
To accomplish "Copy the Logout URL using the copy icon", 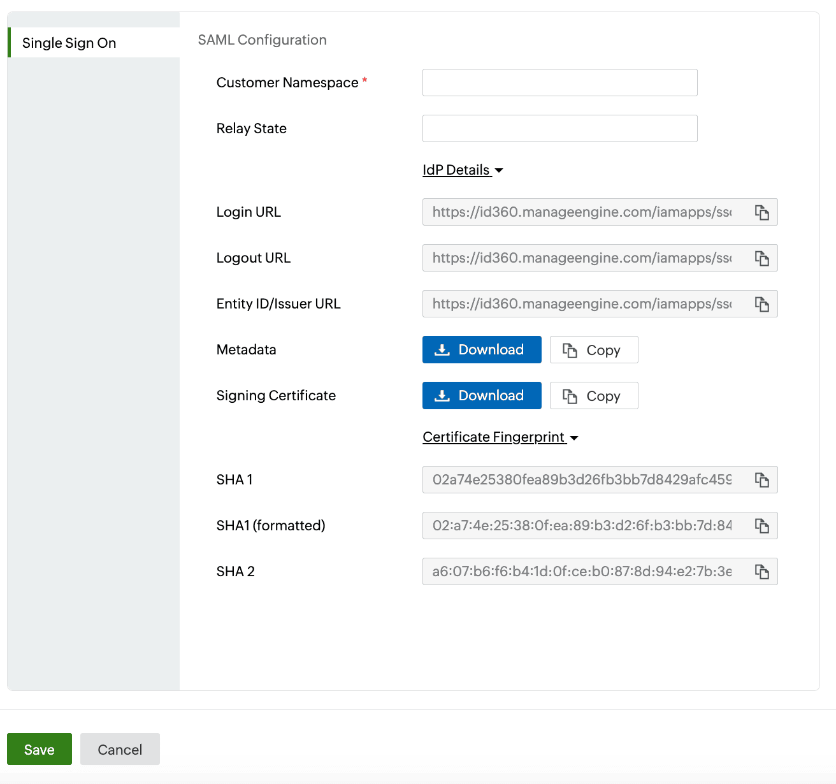I will point(761,258).
